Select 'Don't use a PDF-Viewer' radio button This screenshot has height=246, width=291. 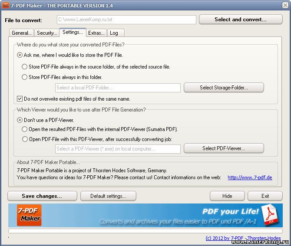click(20, 120)
